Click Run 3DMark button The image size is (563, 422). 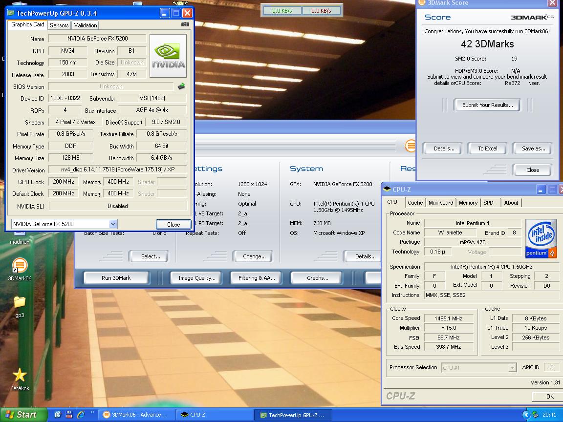pyautogui.click(x=116, y=278)
